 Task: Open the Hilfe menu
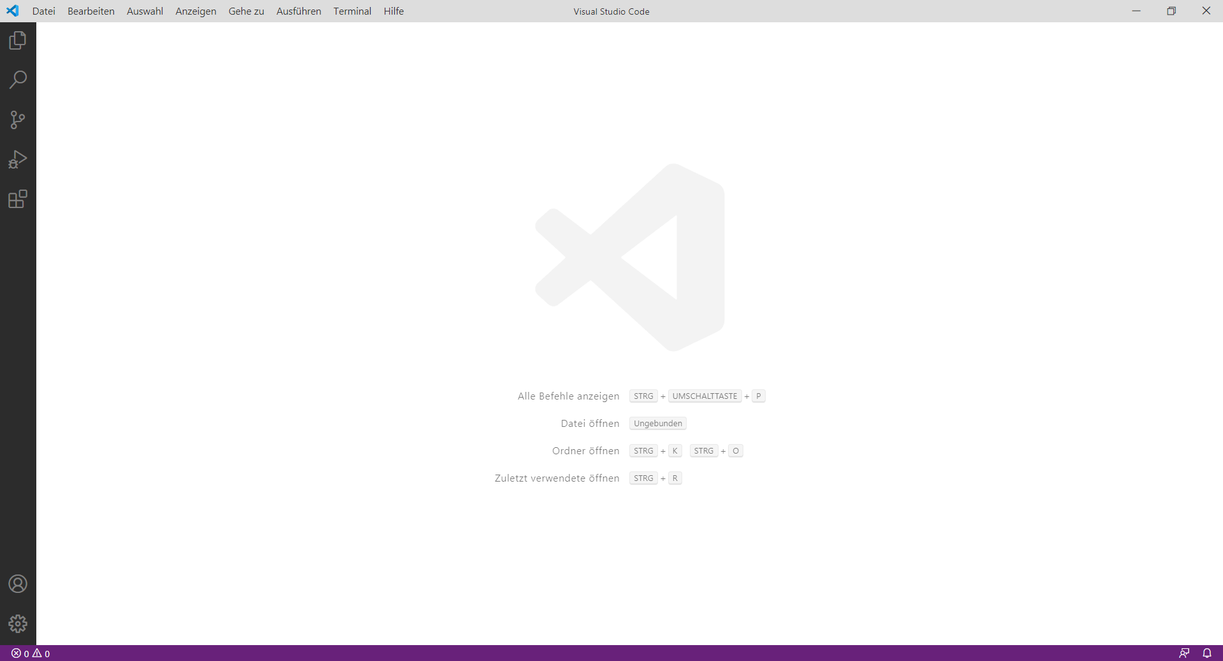coord(394,11)
